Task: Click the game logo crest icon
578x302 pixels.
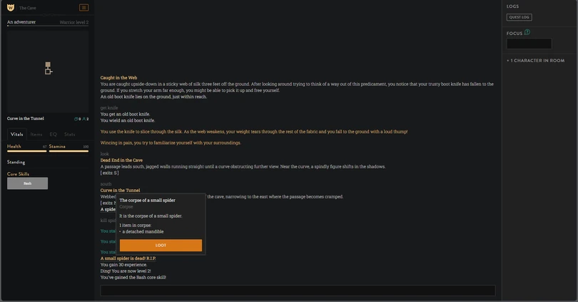Action: click(11, 8)
